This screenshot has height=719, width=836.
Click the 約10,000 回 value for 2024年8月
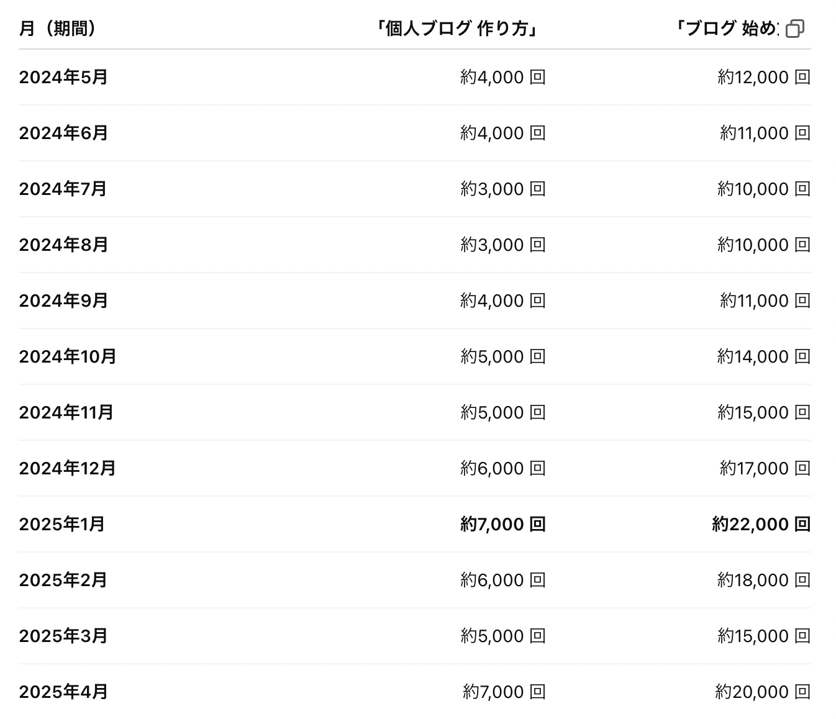tap(764, 245)
